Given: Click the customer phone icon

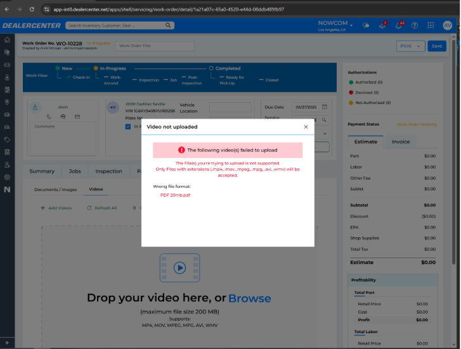Looking at the screenshot, I should pos(49,117).
